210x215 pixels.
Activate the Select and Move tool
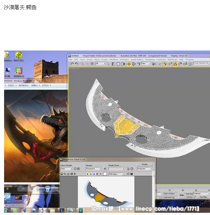click(x=129, y=64)
